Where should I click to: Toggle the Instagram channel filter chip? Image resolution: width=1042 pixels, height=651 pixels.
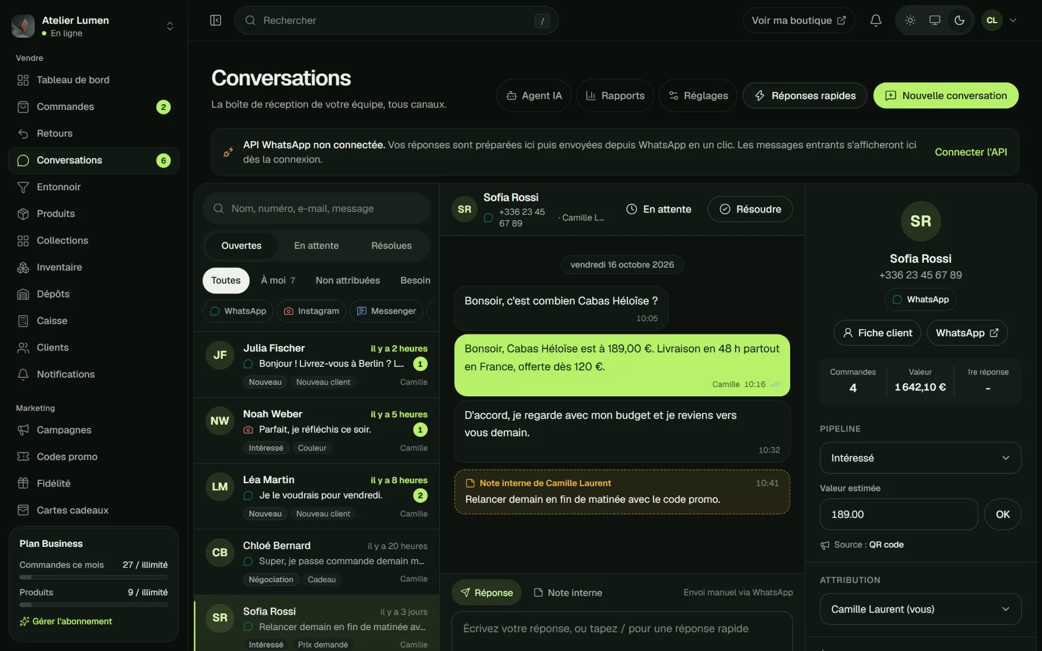311,311
